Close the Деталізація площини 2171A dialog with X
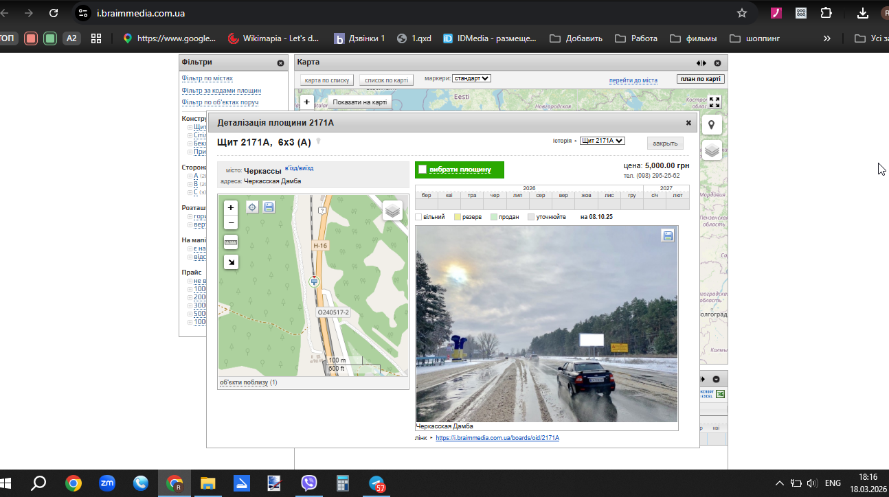The width and height of the screenshot is (889, 497). 688,123
